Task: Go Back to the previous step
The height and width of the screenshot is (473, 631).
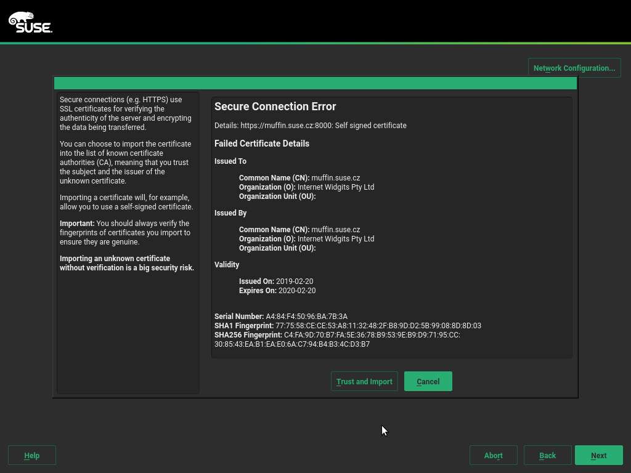Action: (547, 455)
